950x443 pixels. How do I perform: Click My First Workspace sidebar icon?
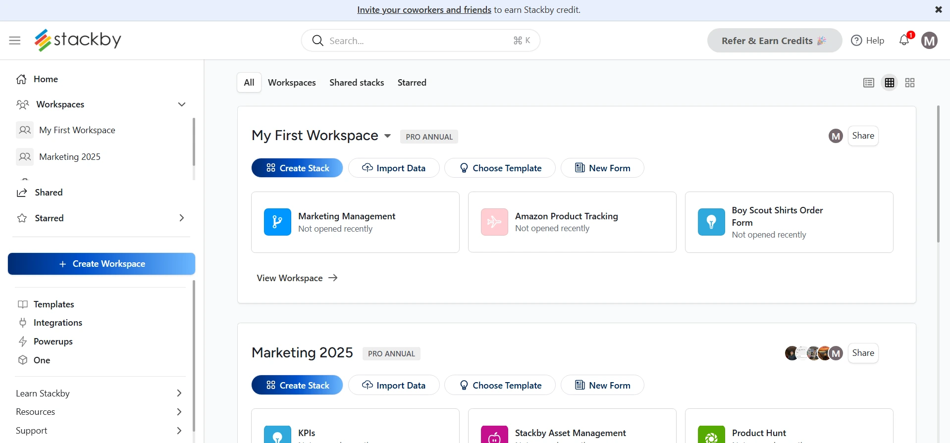coord(25,130)
